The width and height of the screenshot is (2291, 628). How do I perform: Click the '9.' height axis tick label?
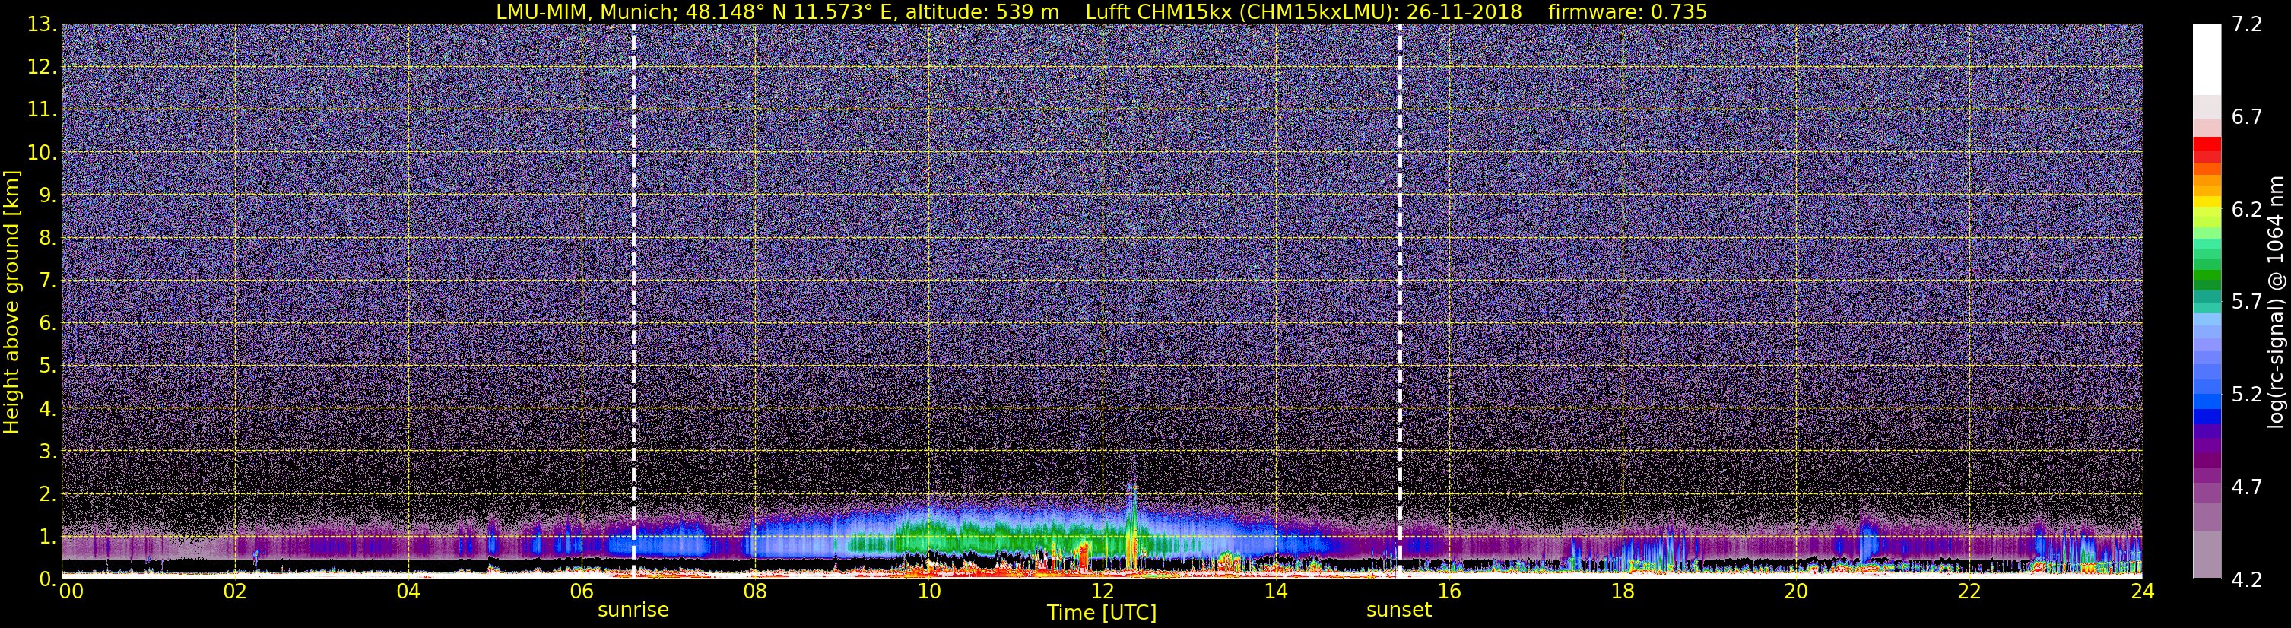point(48,195)
